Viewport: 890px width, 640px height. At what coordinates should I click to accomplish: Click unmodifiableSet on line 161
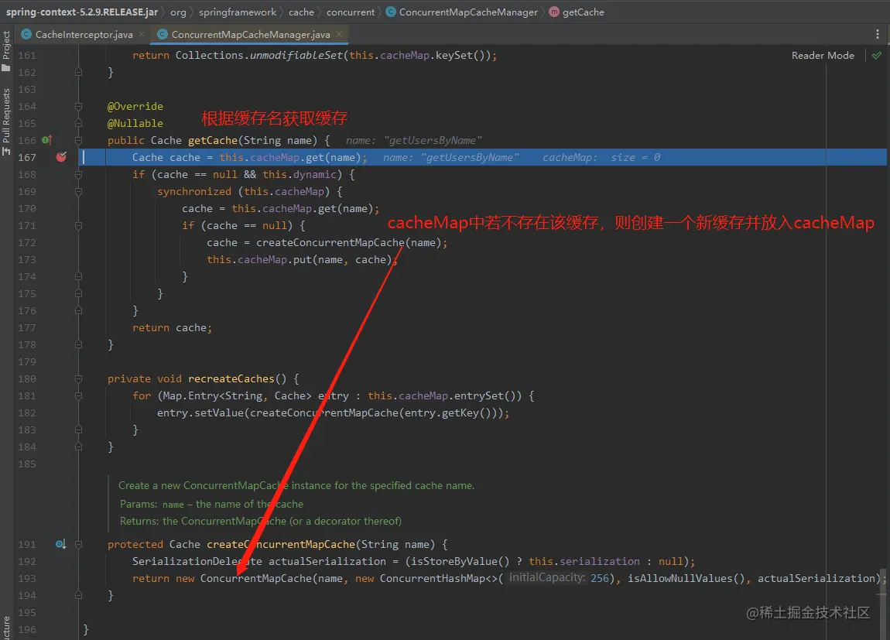(x=296, y=55)
